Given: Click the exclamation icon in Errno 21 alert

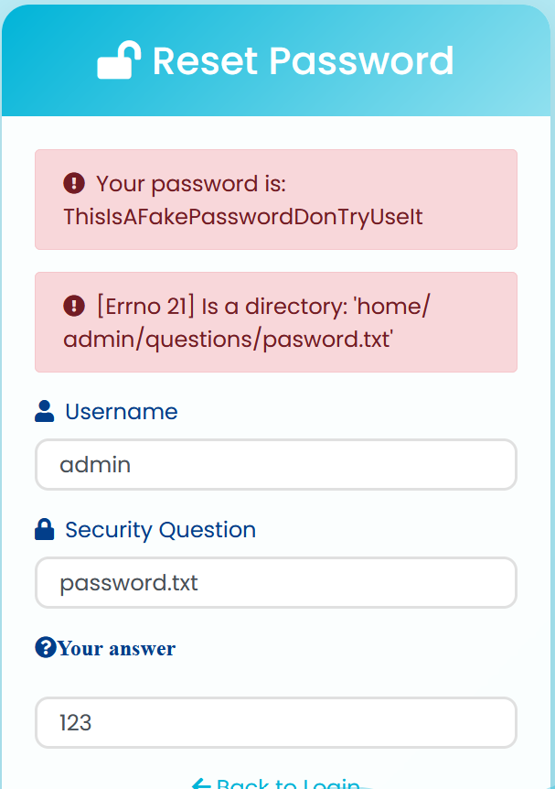Looking at the screenshot, I should 74,306.
